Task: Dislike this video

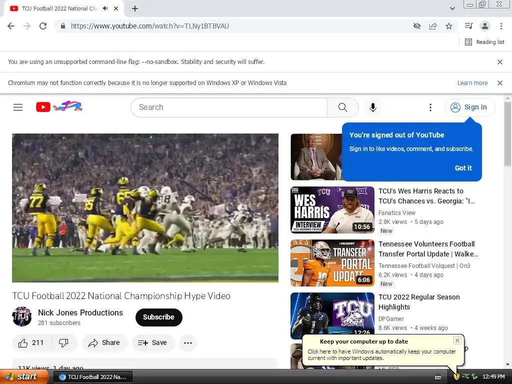Action: tap(63, 342)
